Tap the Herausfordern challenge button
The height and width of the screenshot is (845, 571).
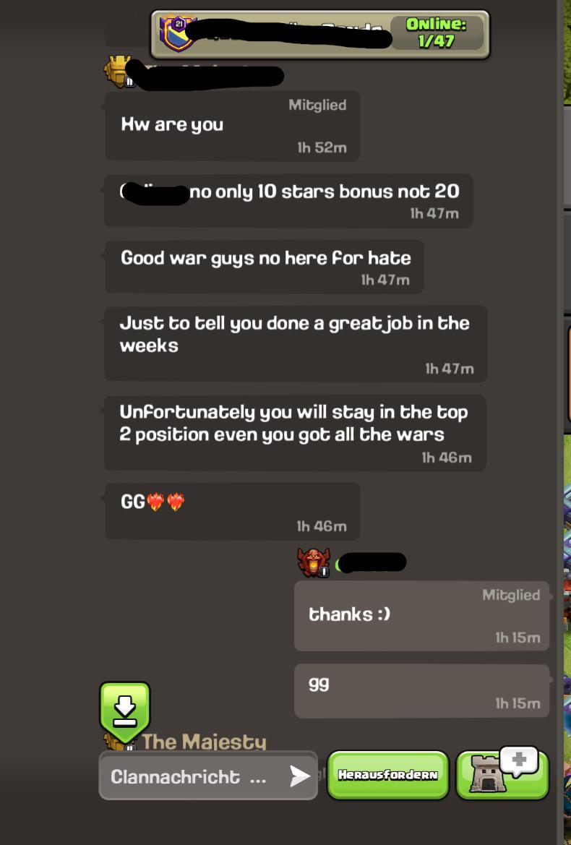(x=388, y=775)
